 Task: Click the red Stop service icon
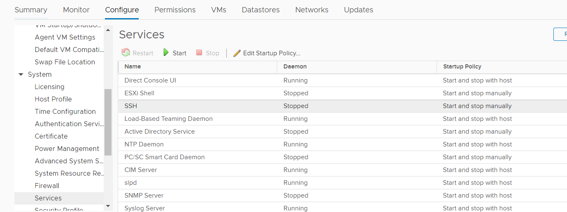[x=199, y=53]
